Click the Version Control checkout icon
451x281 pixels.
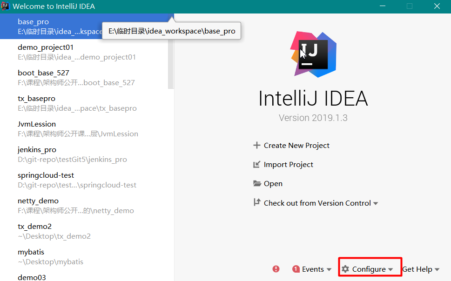tap(257, 202)
